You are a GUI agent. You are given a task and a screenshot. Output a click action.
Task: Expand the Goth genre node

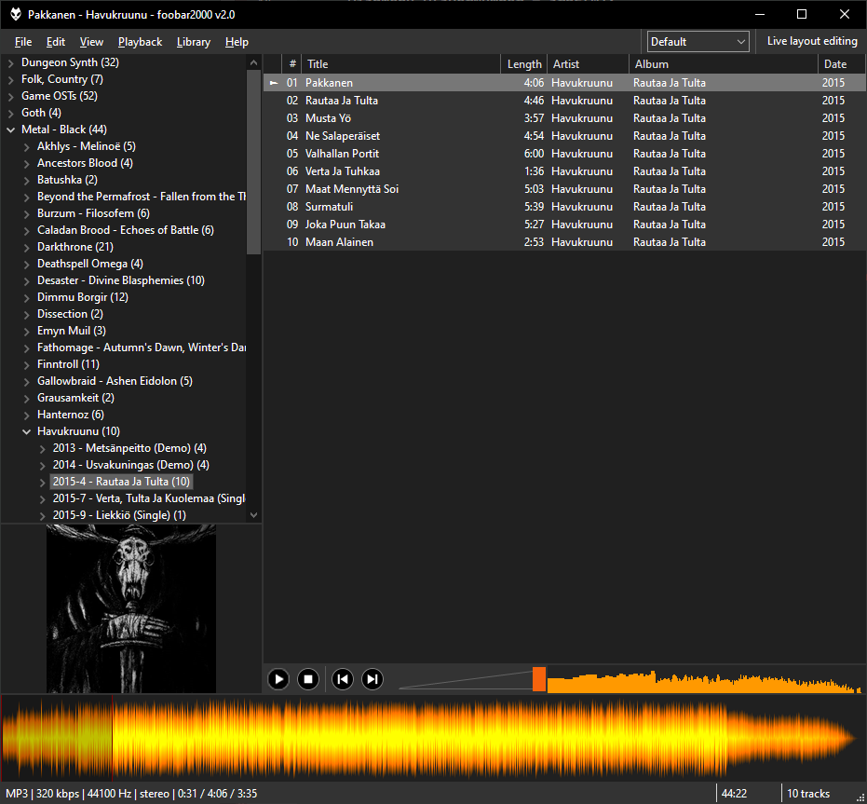coord(10,114)
